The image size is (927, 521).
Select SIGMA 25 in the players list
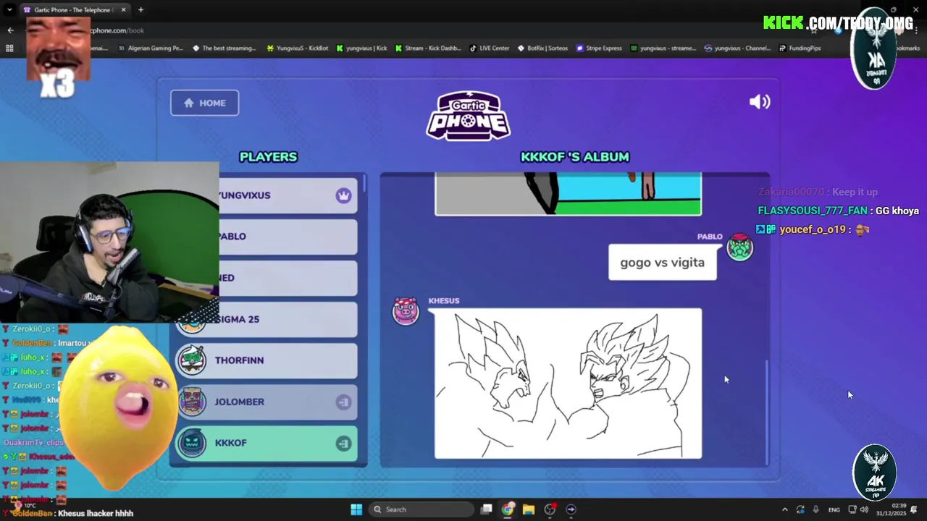pos(267,319)
